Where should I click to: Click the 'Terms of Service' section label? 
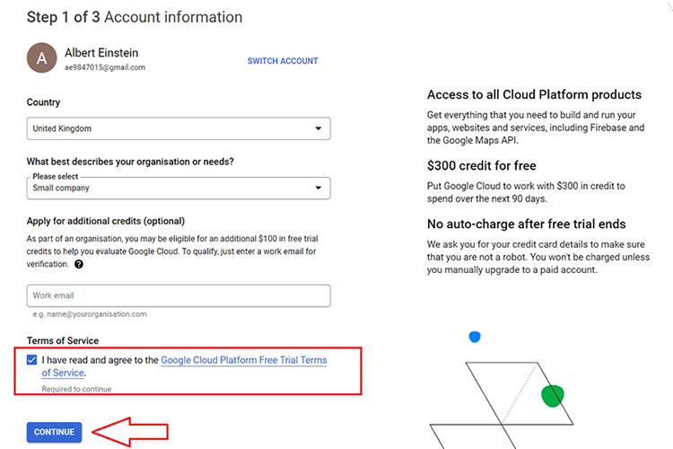click(x=63, y=340)
